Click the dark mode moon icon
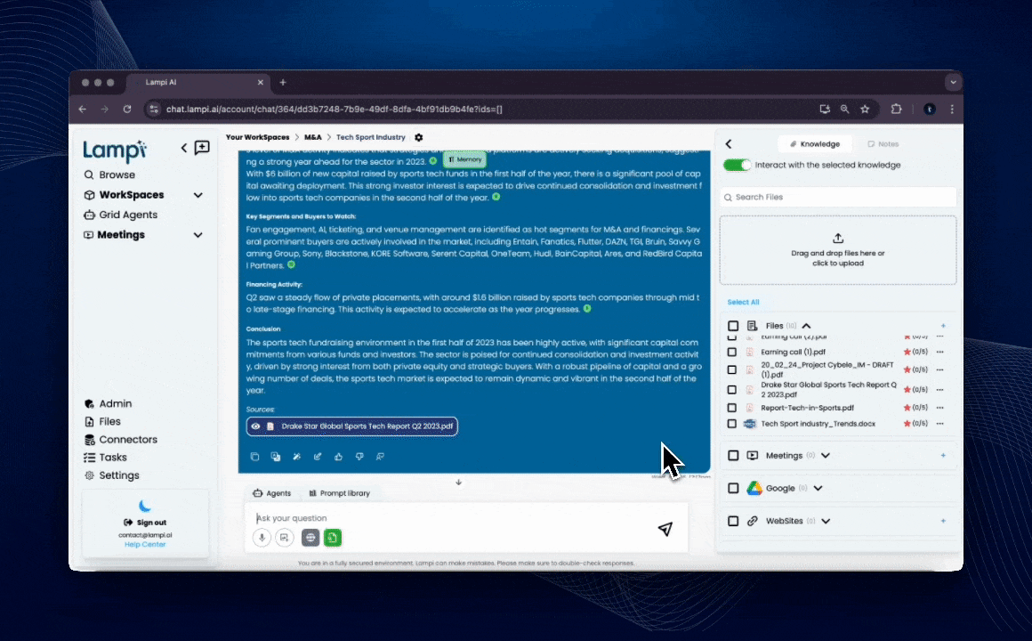This screenshot has height=641, width=1032. tap(145, 506)
